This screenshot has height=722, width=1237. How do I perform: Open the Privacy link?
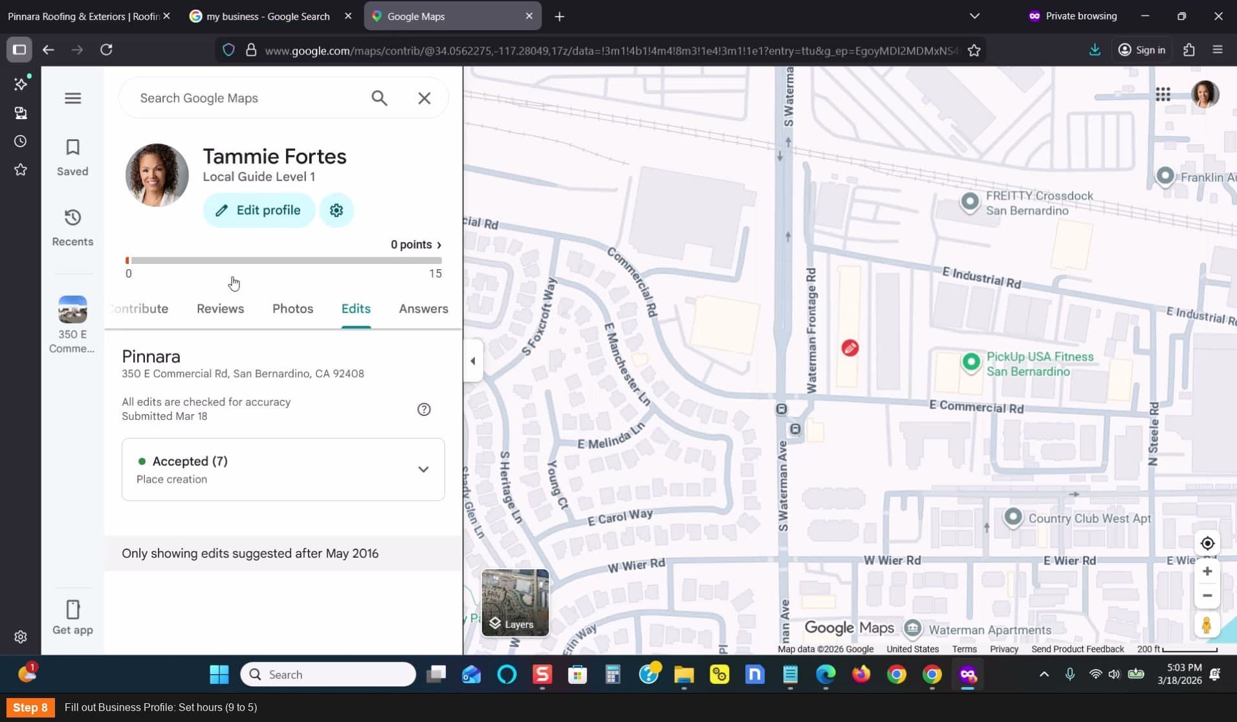[1004, 649]
